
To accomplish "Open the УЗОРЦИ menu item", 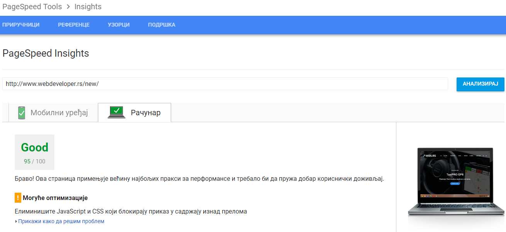I will point(119,25).
